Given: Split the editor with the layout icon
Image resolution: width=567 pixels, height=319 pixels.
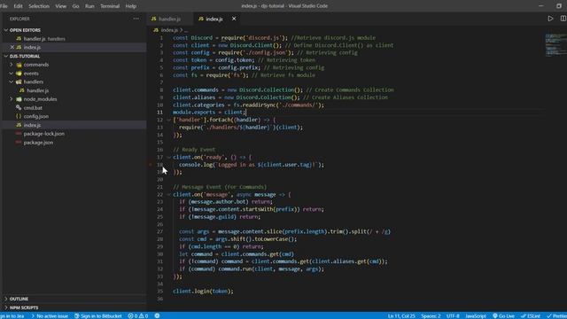Looking at the screenshot, I should (x=563, y=19).
